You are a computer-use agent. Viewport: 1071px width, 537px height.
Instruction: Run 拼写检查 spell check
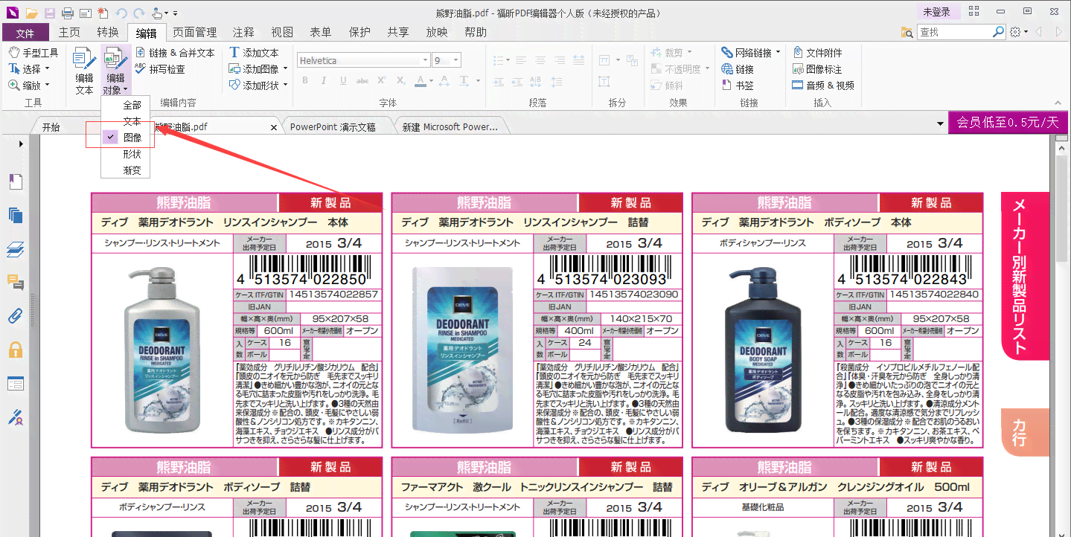[160, 69]
